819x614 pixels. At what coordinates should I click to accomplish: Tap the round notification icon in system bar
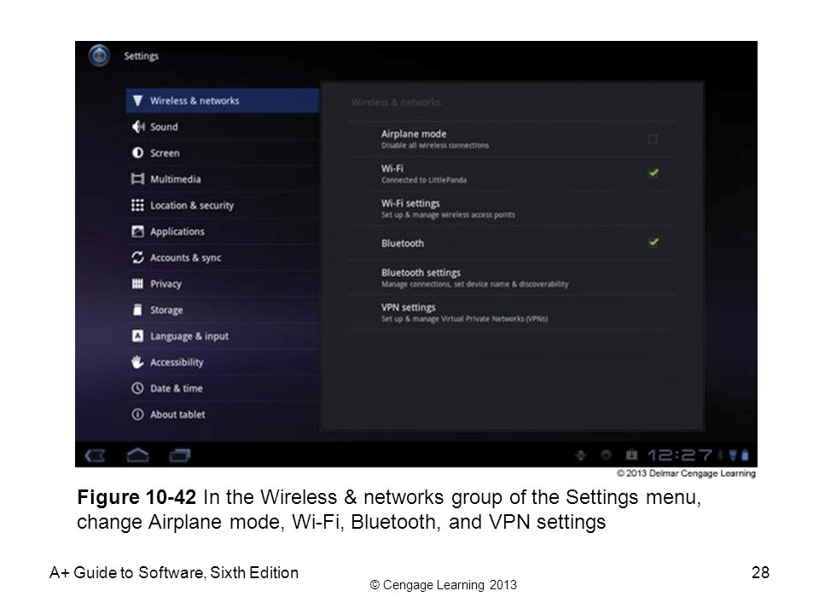pos(606,455)
